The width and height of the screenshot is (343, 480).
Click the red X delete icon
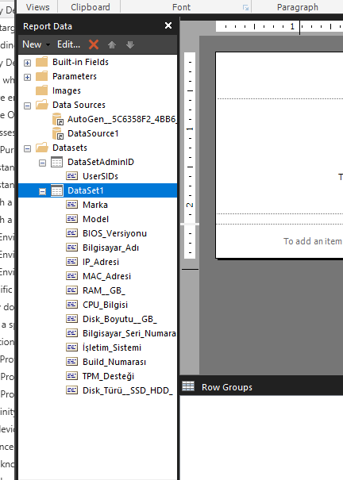click(94, 44)
